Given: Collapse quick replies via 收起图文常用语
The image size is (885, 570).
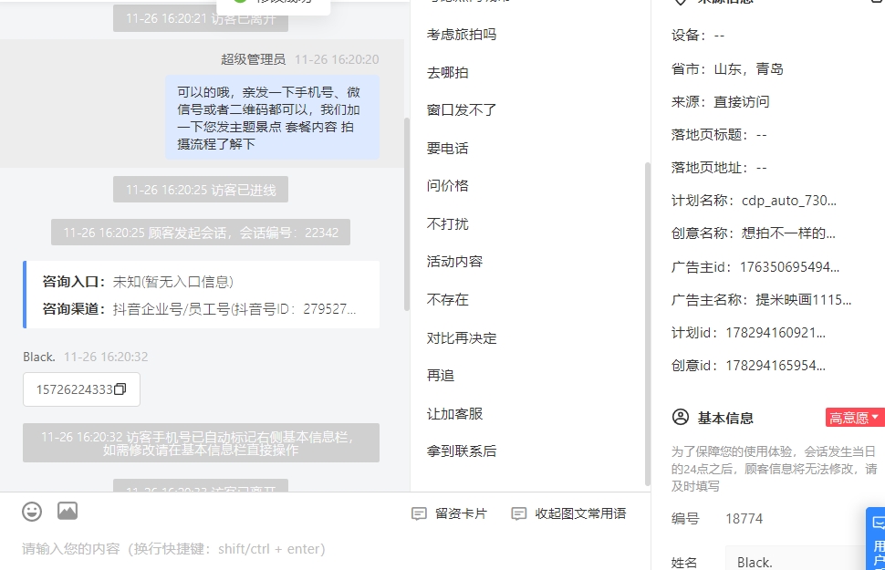Looking at the screenshot, I should click(x=568, y=513).
